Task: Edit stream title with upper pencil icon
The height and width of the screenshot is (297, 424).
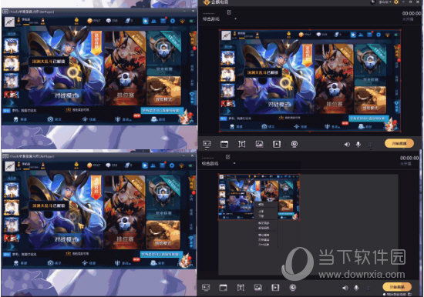Action: 229,12
